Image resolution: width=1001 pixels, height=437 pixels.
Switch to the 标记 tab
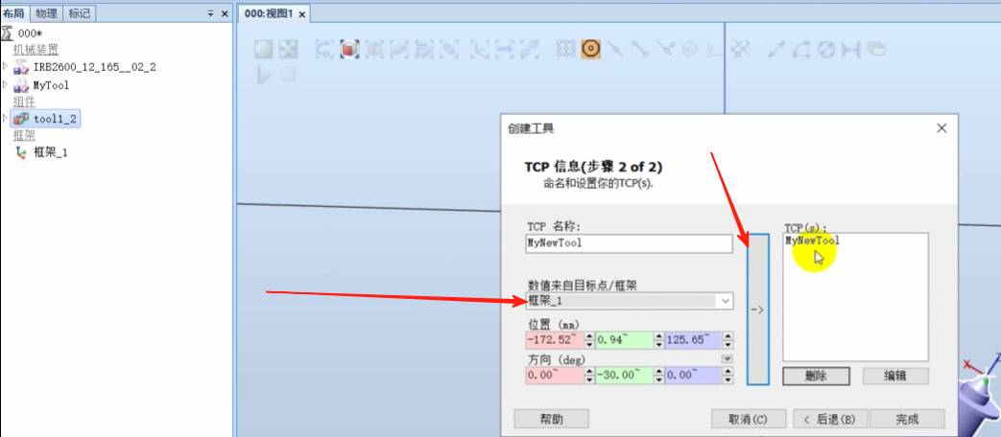click(x=79, y=13)
